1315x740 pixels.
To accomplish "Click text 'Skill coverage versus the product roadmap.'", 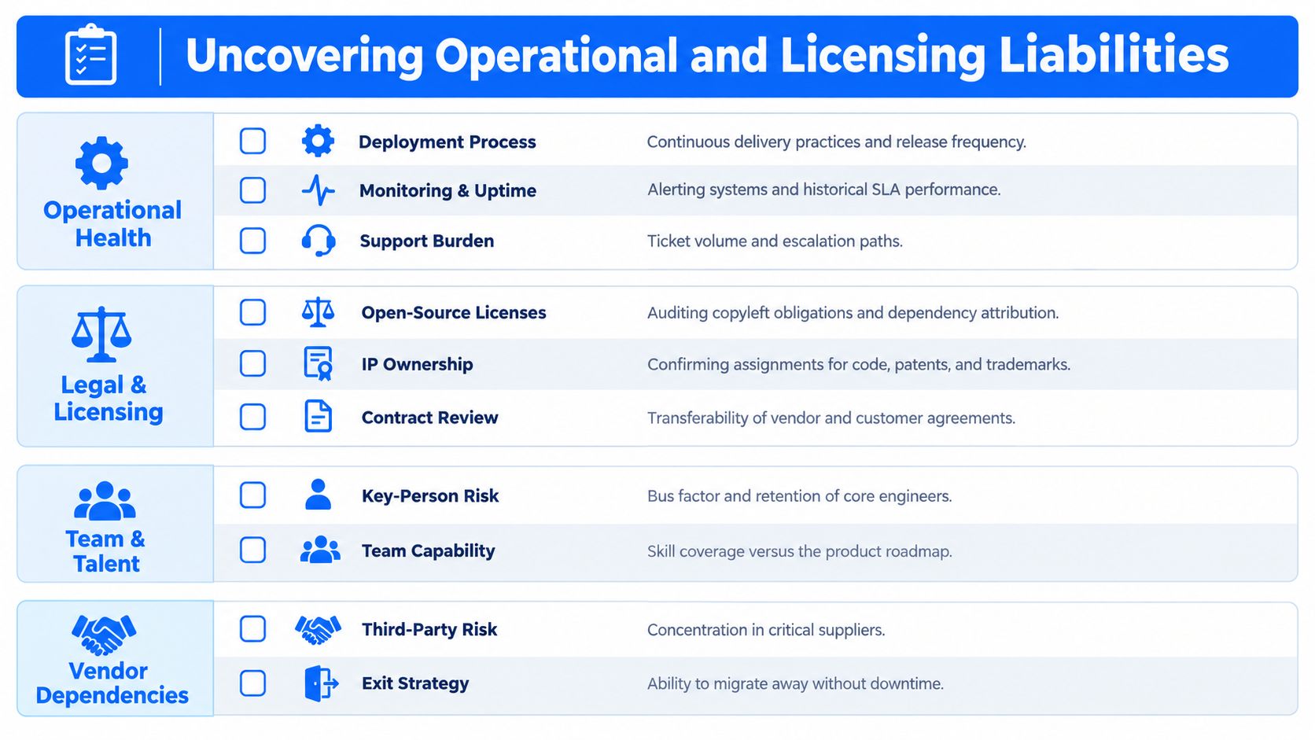I will tap(800, 551).
